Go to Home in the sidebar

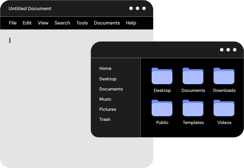pos(105,69)
